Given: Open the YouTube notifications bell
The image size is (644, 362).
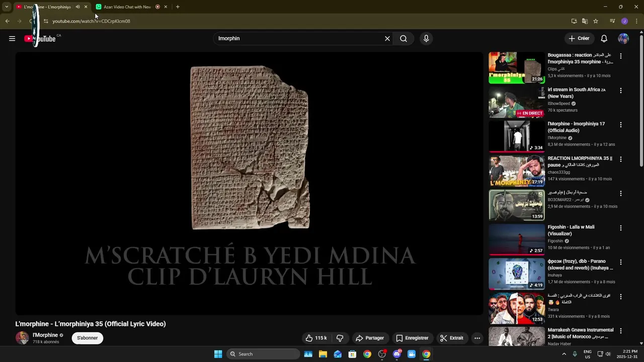Looking at the screenshot, I should point(604,38).
